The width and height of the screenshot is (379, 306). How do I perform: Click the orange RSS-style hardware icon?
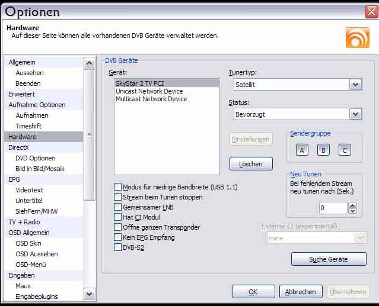point(357,37)
